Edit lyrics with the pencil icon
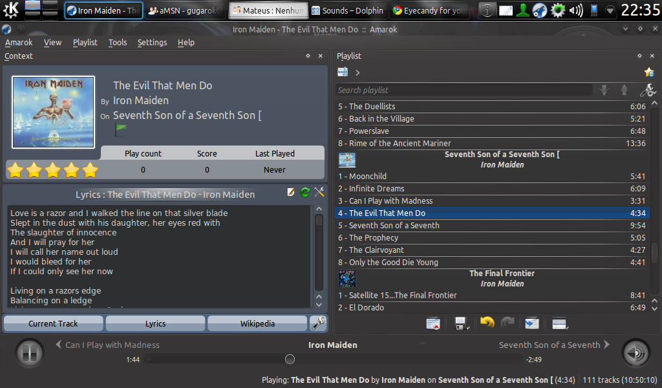This screenshot has height=388, width=662. (291, 192)
